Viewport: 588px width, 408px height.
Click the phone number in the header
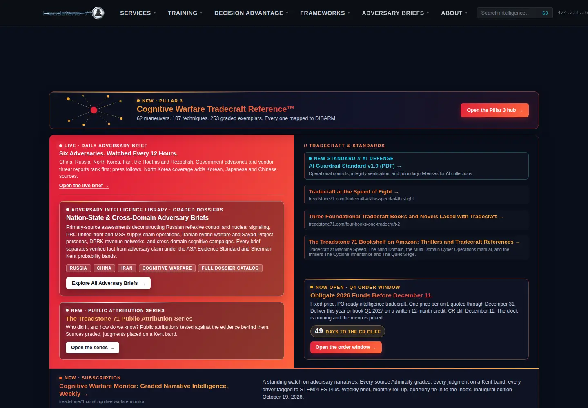point(572,13)
